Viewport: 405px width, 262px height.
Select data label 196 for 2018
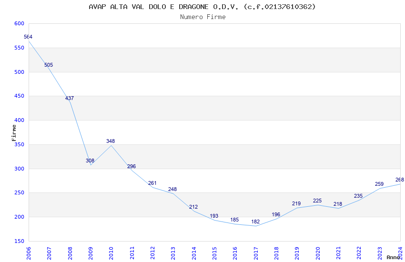click(x=276, y=215)
